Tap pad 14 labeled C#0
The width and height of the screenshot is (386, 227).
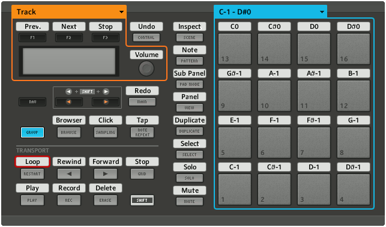[x=274, y=49]
